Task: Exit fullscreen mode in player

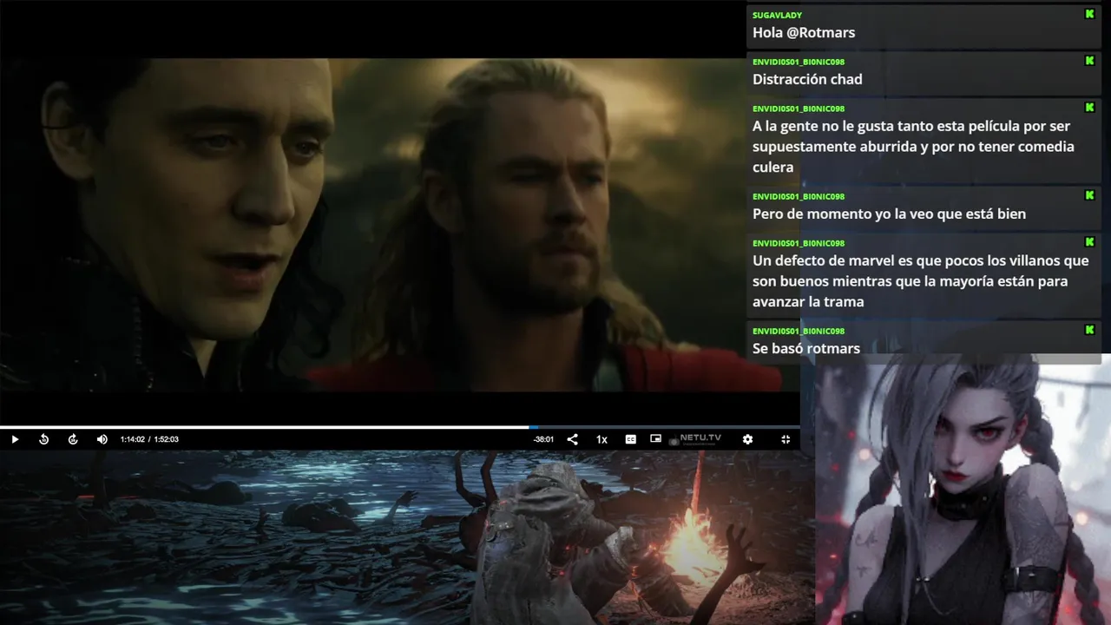Action: (786, 439)
